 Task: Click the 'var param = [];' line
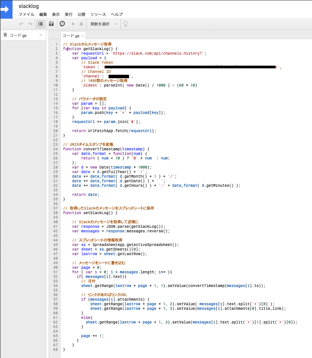pyautogui.click(x=89, y=104)
